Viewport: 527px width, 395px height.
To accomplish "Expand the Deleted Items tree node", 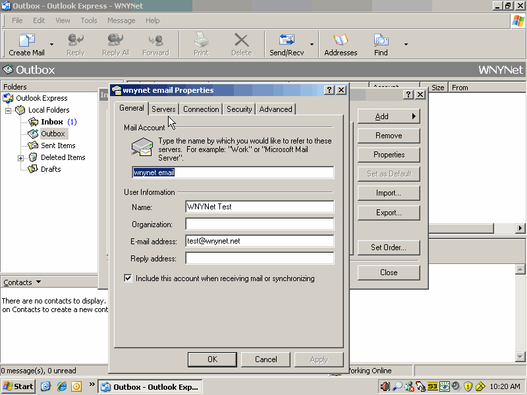I will [x=21, y=158].
